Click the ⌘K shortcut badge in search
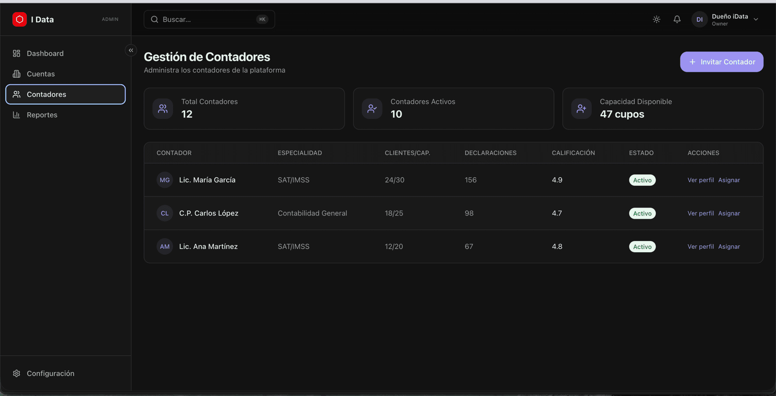Viewport: 776px width, 396px height. point(262,19)
